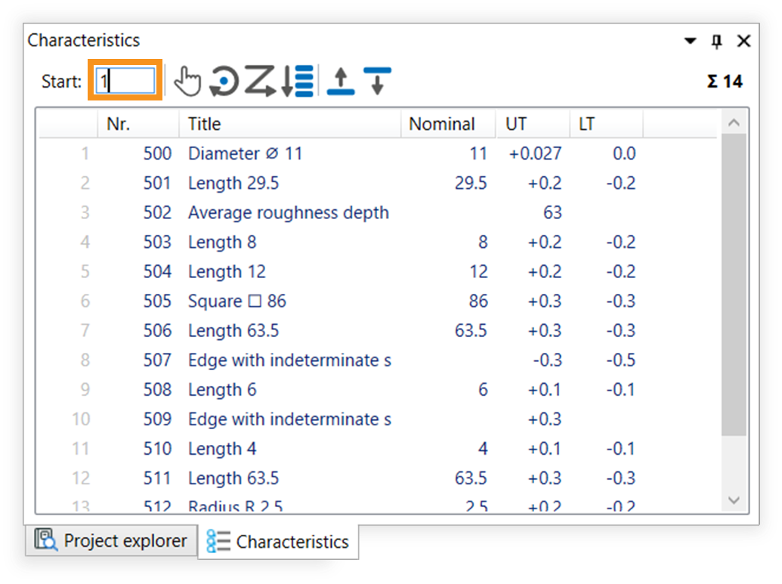Select the Average roughness depth row
Screen dimensions: 782x584
tap(288, 212)
